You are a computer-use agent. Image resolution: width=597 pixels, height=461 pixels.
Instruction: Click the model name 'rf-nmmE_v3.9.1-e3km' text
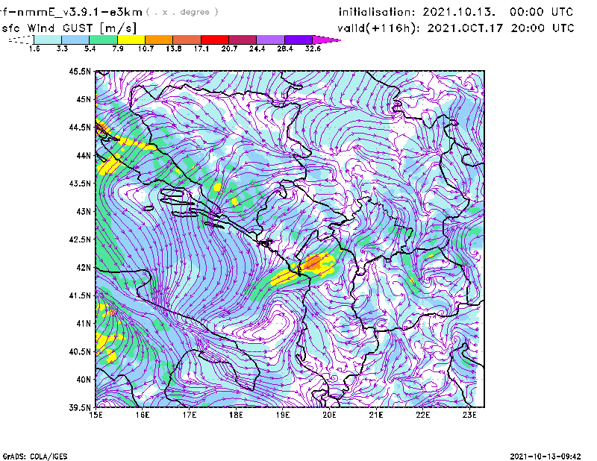pyautogui.click(x=71, y=12)
